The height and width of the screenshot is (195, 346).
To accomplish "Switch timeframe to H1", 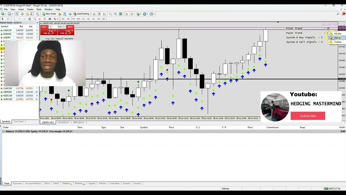I will click(84, 19).
